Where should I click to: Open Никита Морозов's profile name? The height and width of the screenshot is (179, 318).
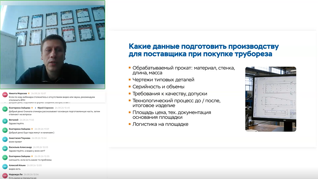coord(18,93)
